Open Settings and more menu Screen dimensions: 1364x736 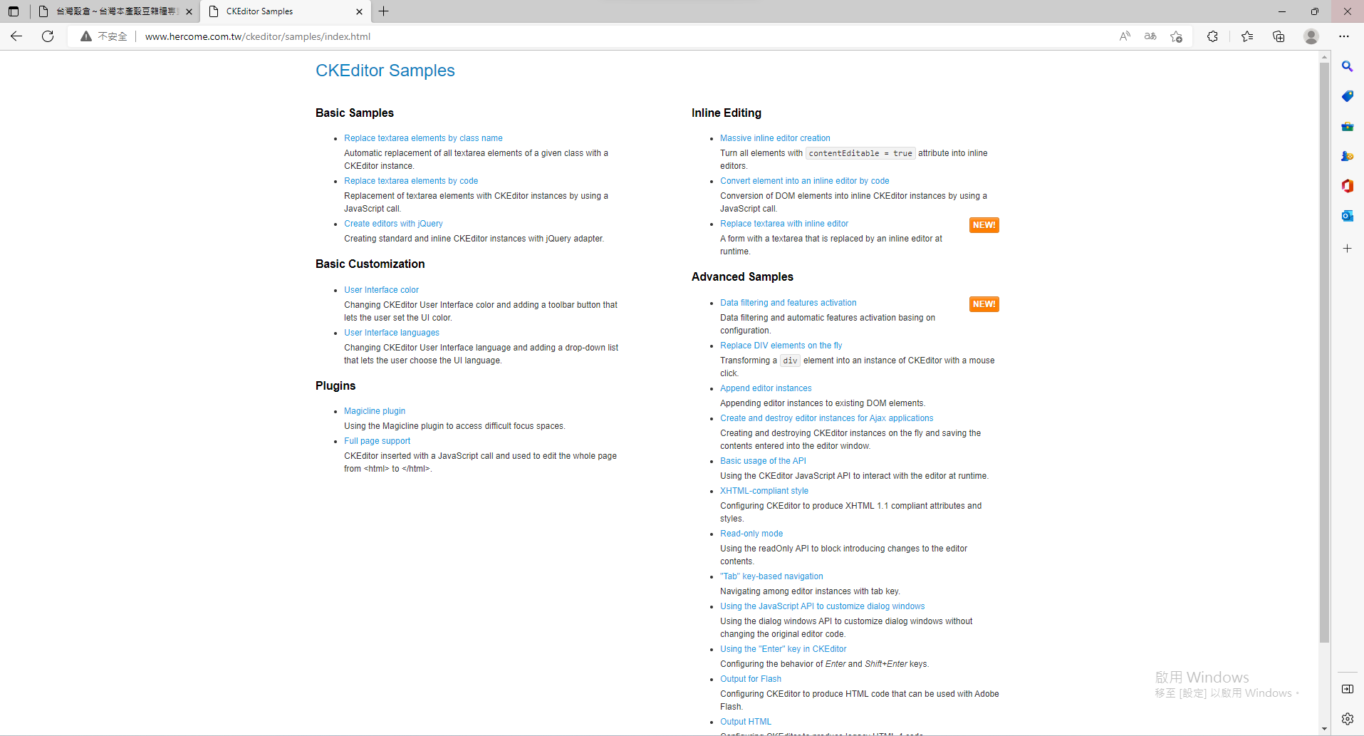[x=1344, y=36]
